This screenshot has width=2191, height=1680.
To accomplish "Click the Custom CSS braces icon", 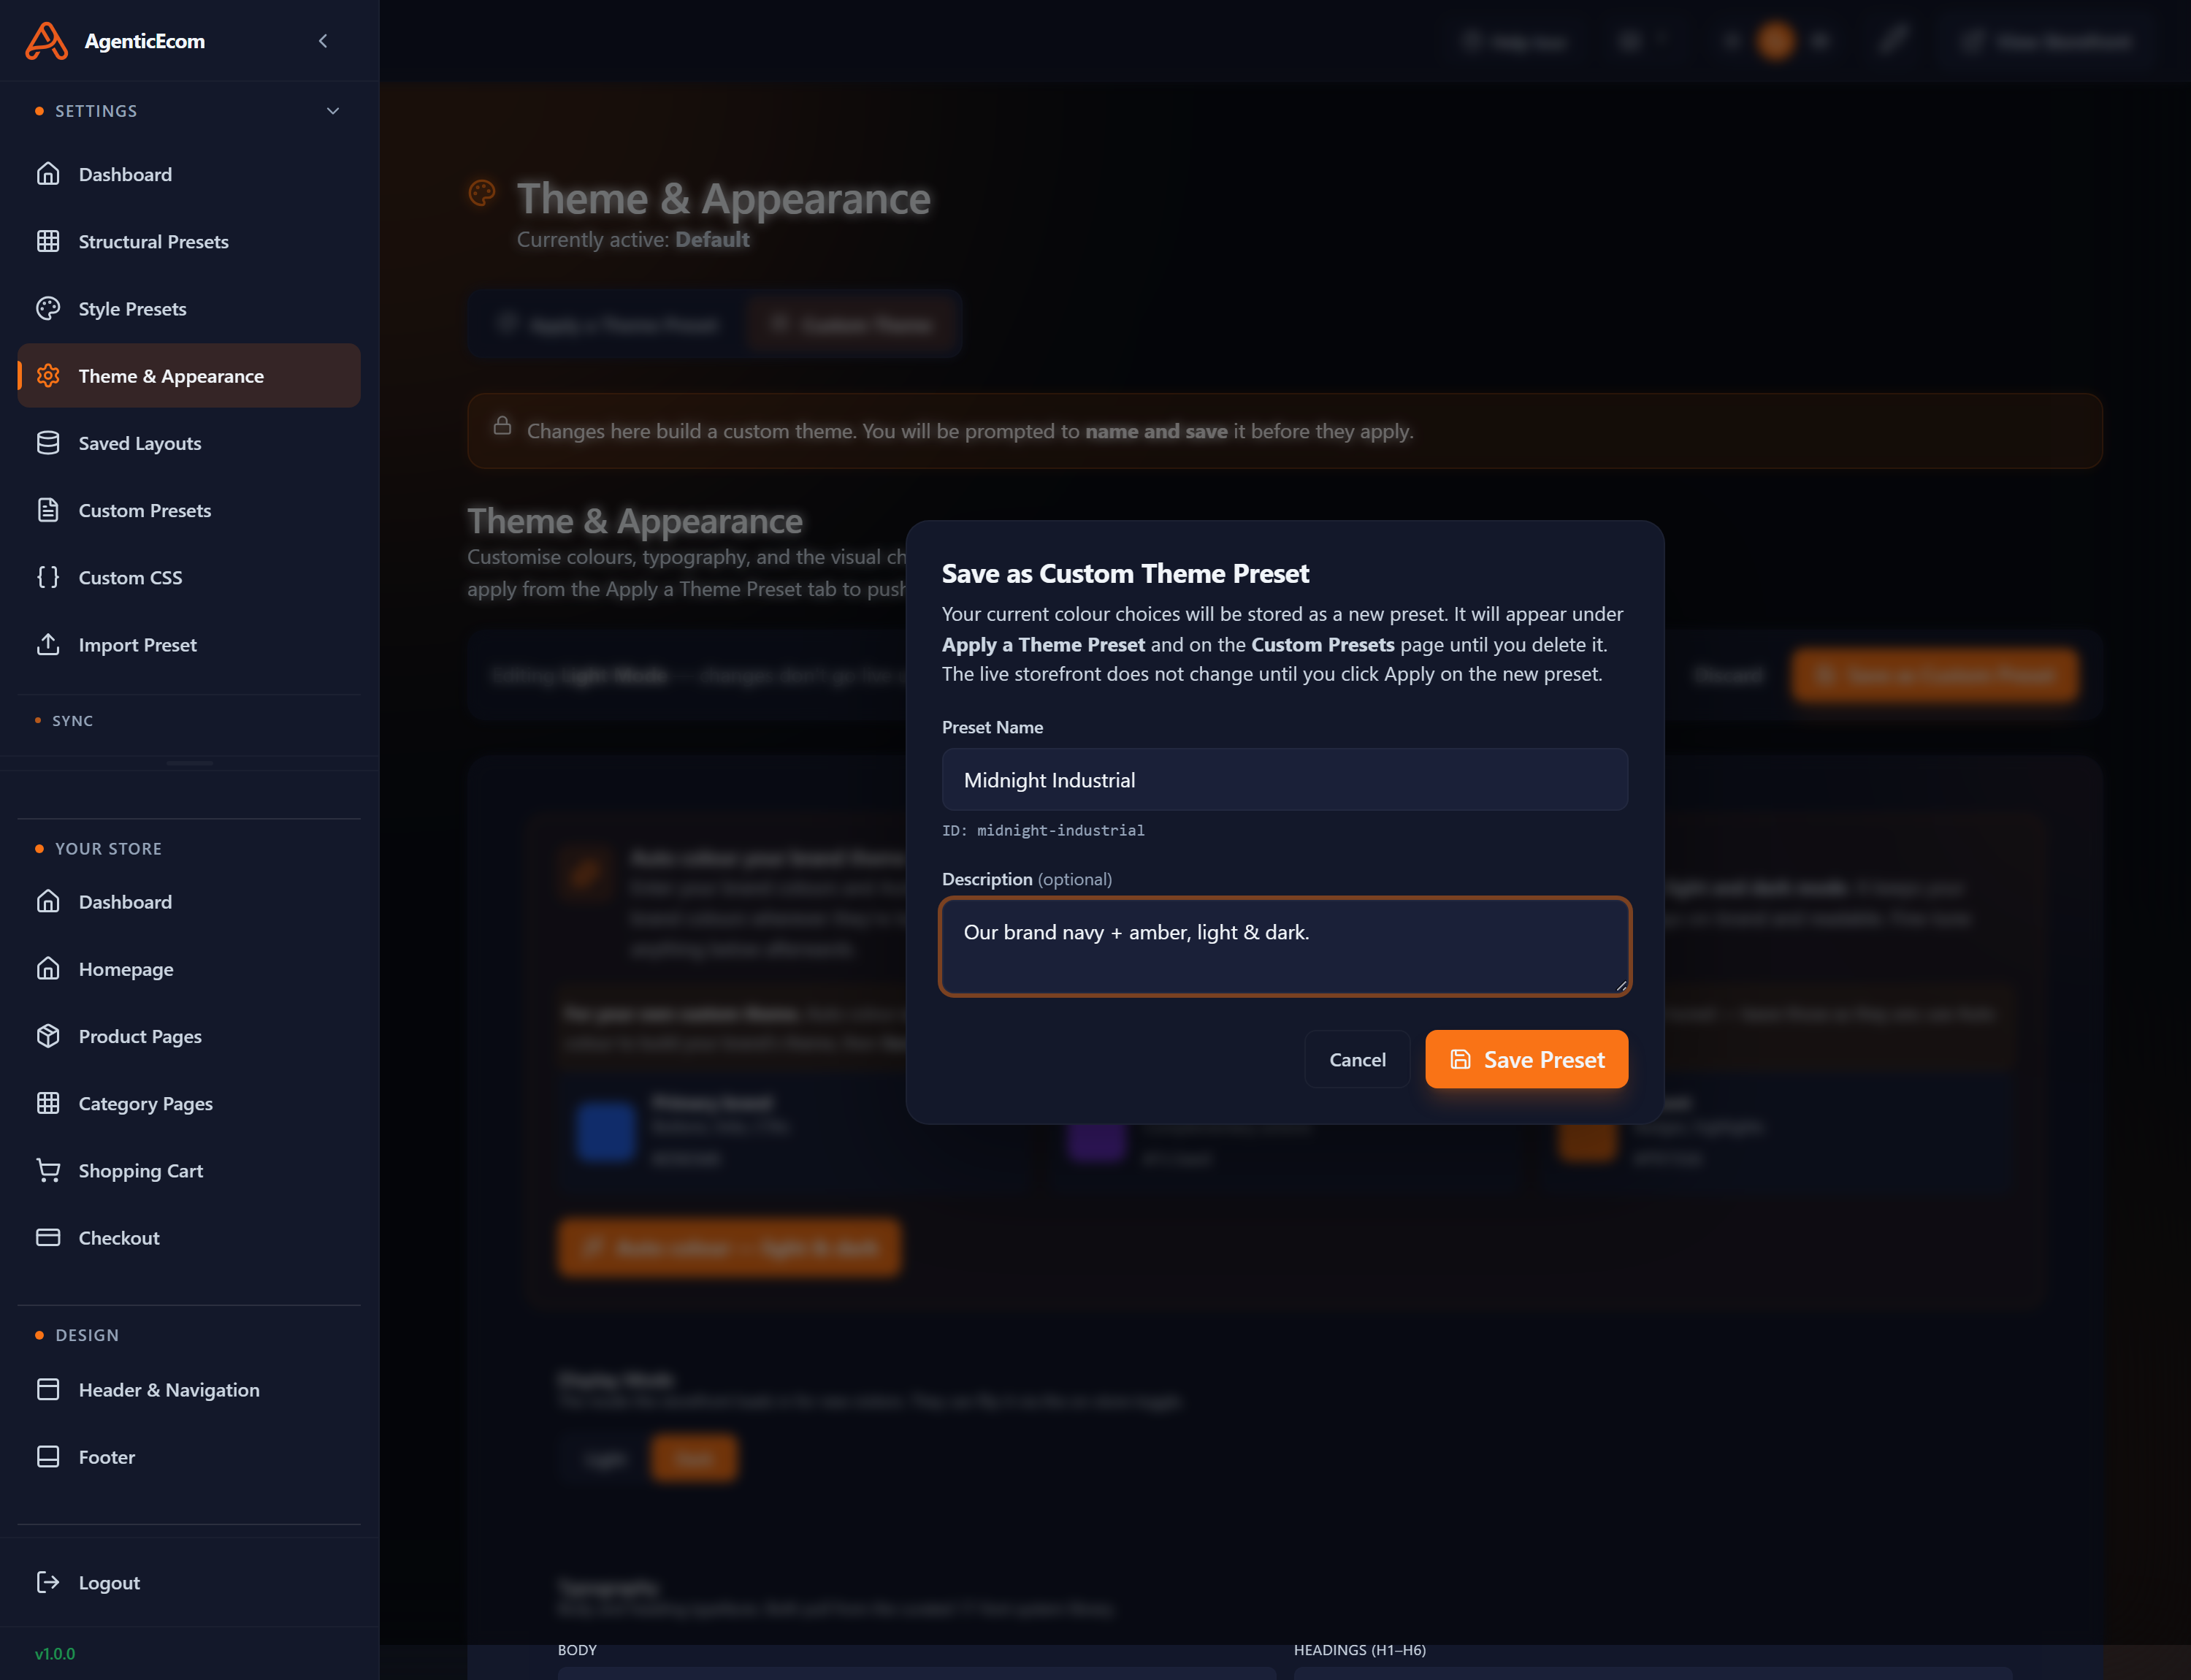I will [48, 577].
